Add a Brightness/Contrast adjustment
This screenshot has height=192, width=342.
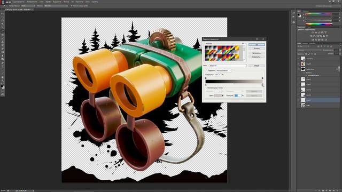coord(313,33)
